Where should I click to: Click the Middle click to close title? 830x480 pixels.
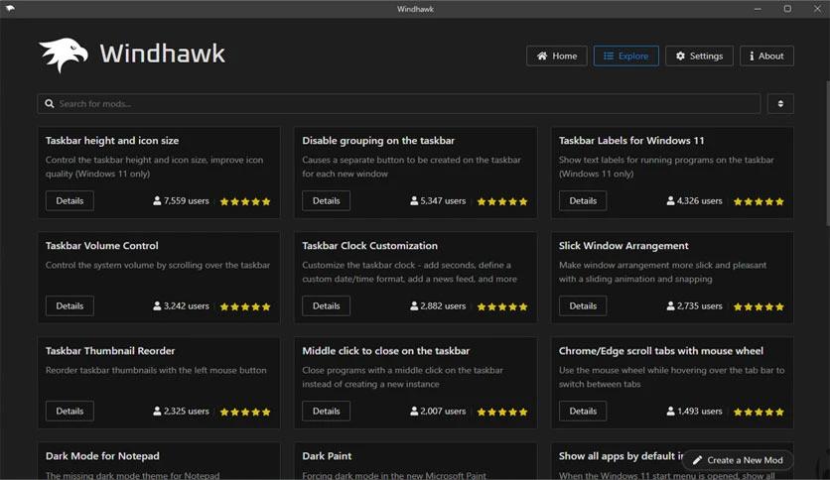386,351
